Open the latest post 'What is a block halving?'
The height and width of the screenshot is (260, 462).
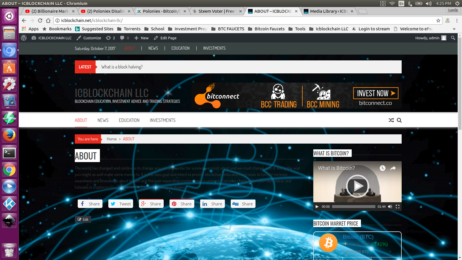click(122, 67)
